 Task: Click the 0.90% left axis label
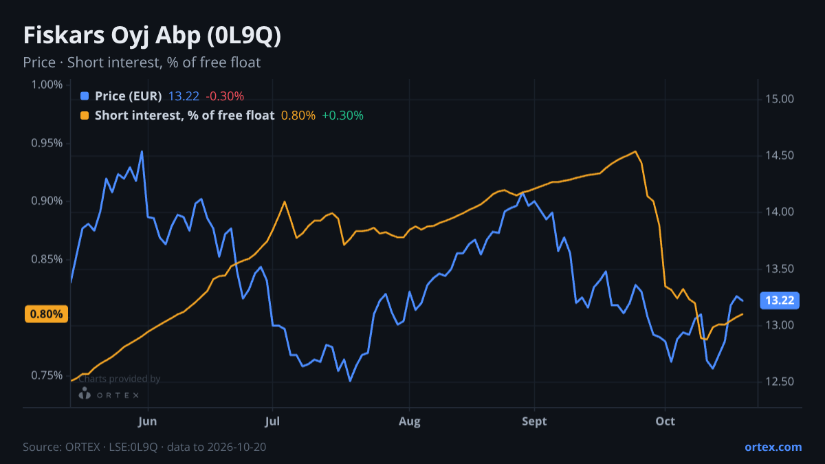(47, 201)
